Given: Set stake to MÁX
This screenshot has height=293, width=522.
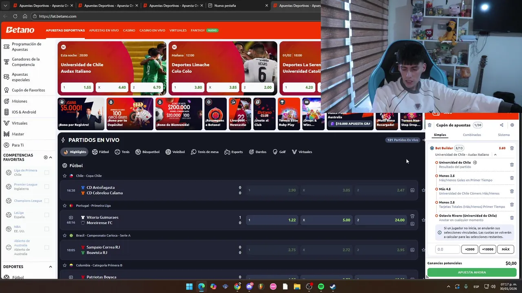Looking at the screenshot, I should (x=506, y=249).
